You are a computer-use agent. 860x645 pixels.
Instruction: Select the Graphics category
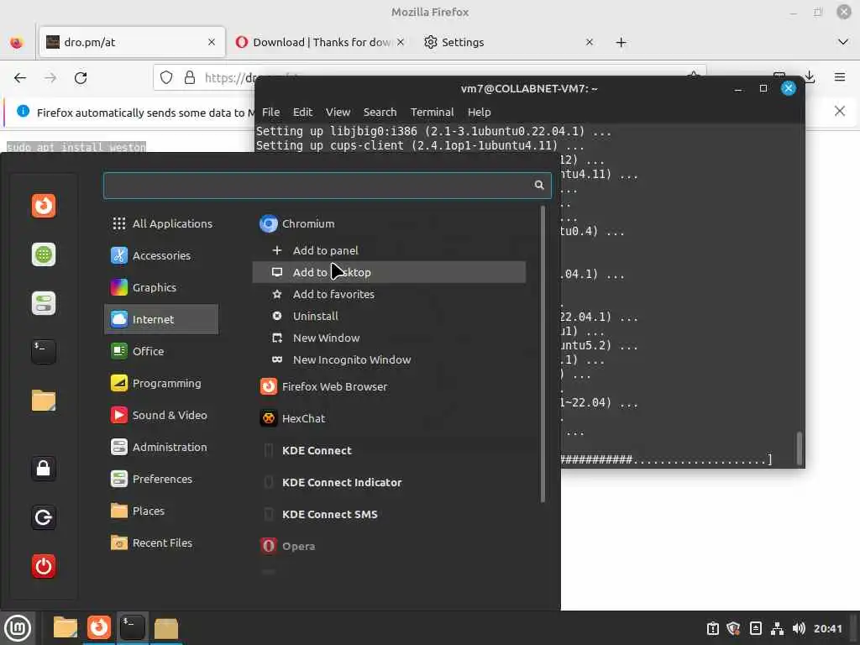pyautogui.click(x=161, y=287)
